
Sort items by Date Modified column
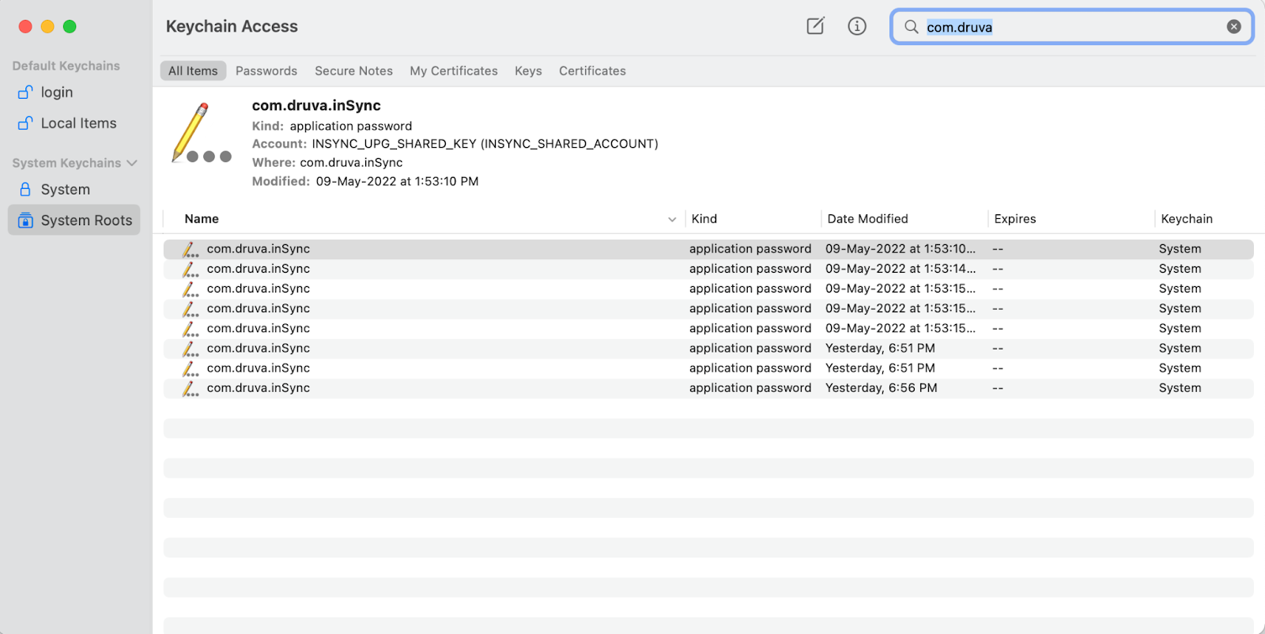point(867,219)
